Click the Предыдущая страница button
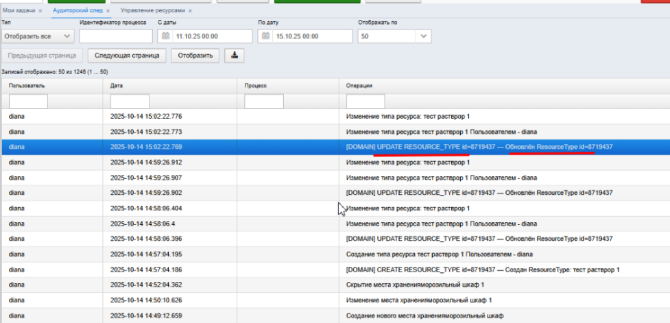Image resolution: width=670 pixels, height=323 pixels. [42, 56]
